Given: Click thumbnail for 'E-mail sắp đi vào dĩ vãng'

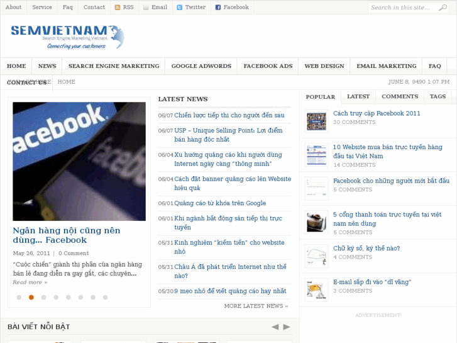Looking at the screenshot, I should click(317, 290).
